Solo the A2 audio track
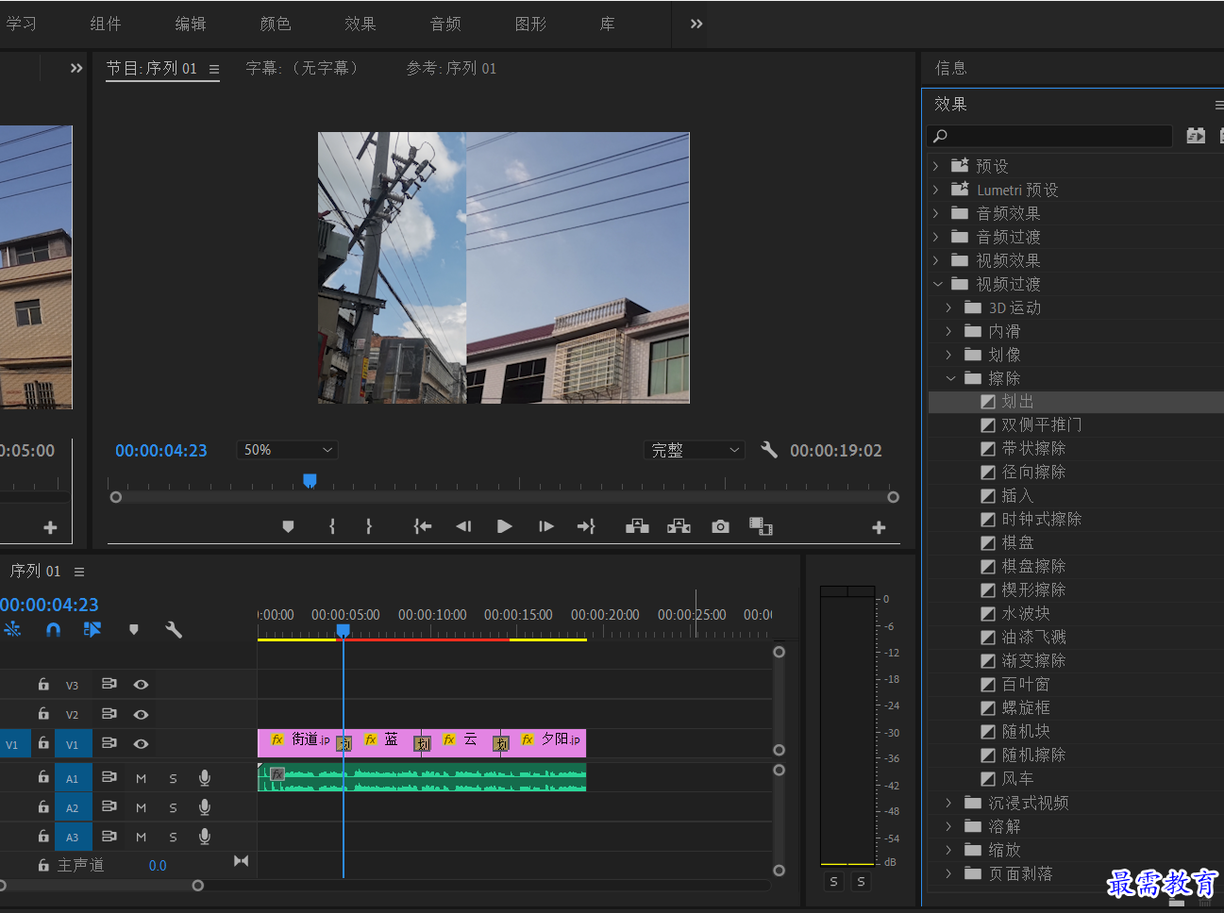1224x913 pixels. [x=173, y=808]
